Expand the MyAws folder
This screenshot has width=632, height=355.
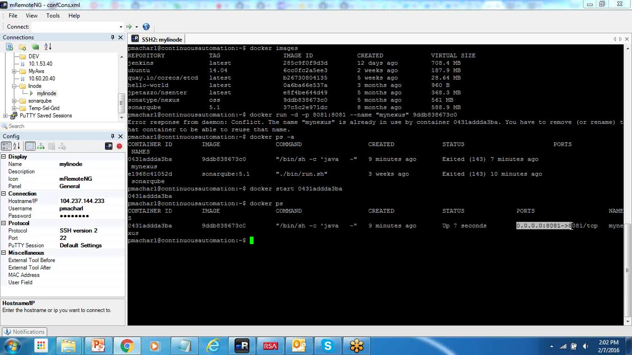(14, 71)
